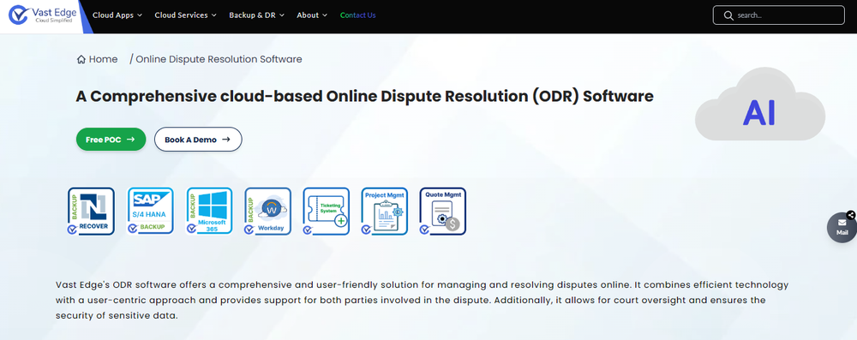Expand the About dropdown menu
Image resolution: width=857 pixels, height=340 pixels.
312,15
